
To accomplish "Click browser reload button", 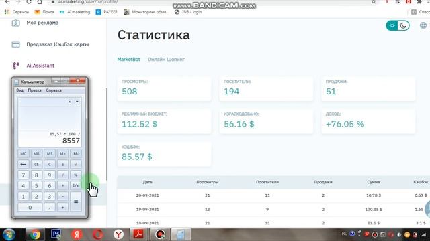I will (29, 2).
